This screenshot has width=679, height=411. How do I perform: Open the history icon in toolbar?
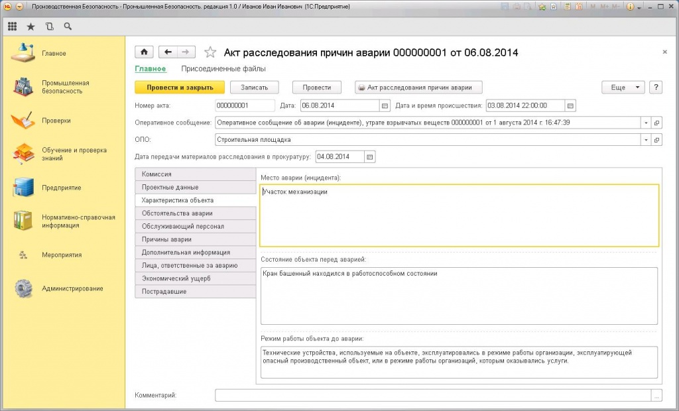(x=49, y=27)
